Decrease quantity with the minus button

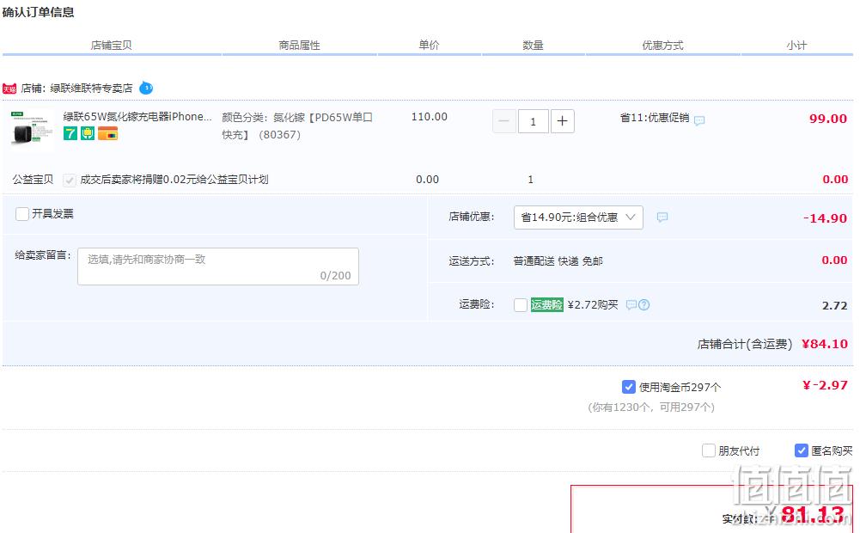[504, 121]
